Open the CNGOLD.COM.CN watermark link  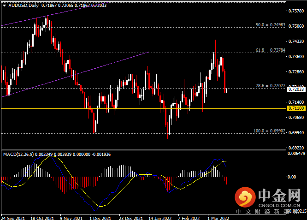click(x=279, y=206)
